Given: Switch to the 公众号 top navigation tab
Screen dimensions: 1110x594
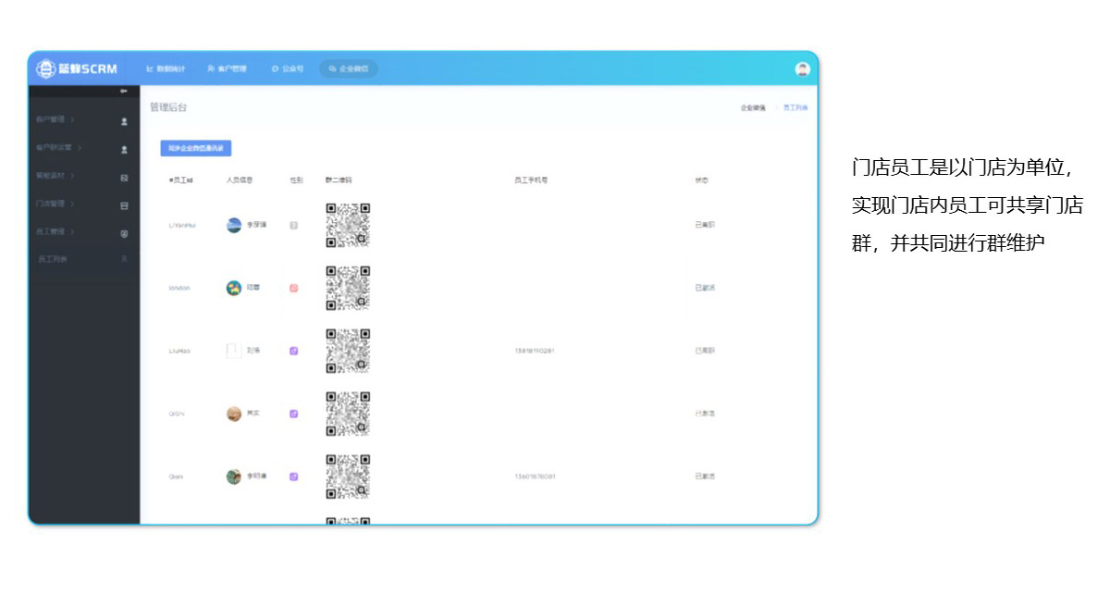Looking at the screenshot, I should click(288, 69).
